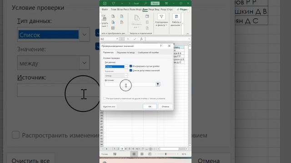The width and height of the screenshot is (291, 163).
Task: Expand the formula bar with its right-edge chevron
Action: coord(189,39)
